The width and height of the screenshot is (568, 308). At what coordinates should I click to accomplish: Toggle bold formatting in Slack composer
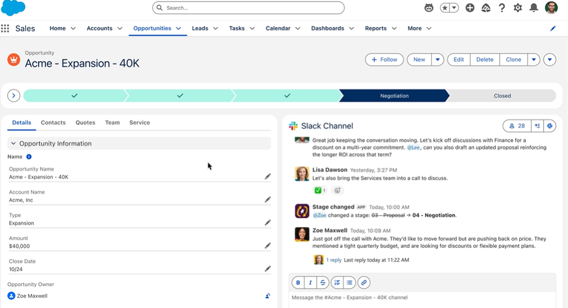coord(298,283)
